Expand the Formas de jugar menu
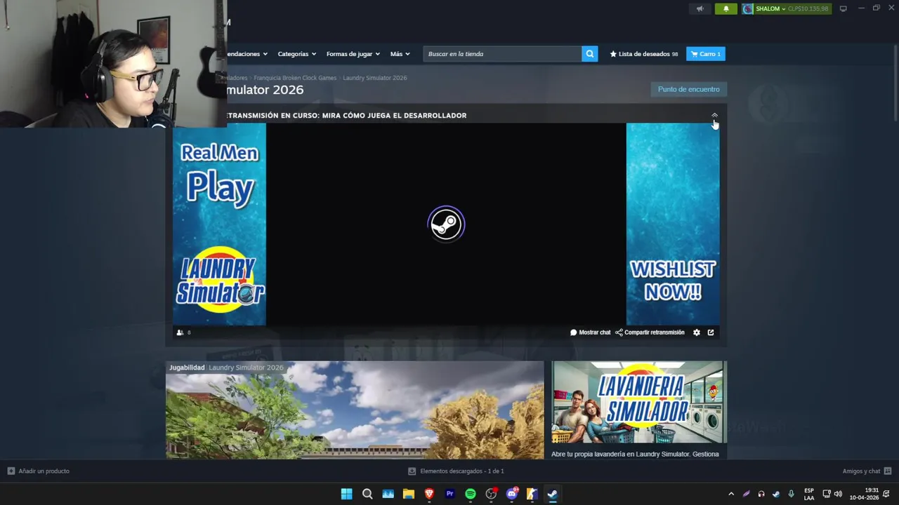This screenshot has height=505, width=899. (x=353, y=54)
